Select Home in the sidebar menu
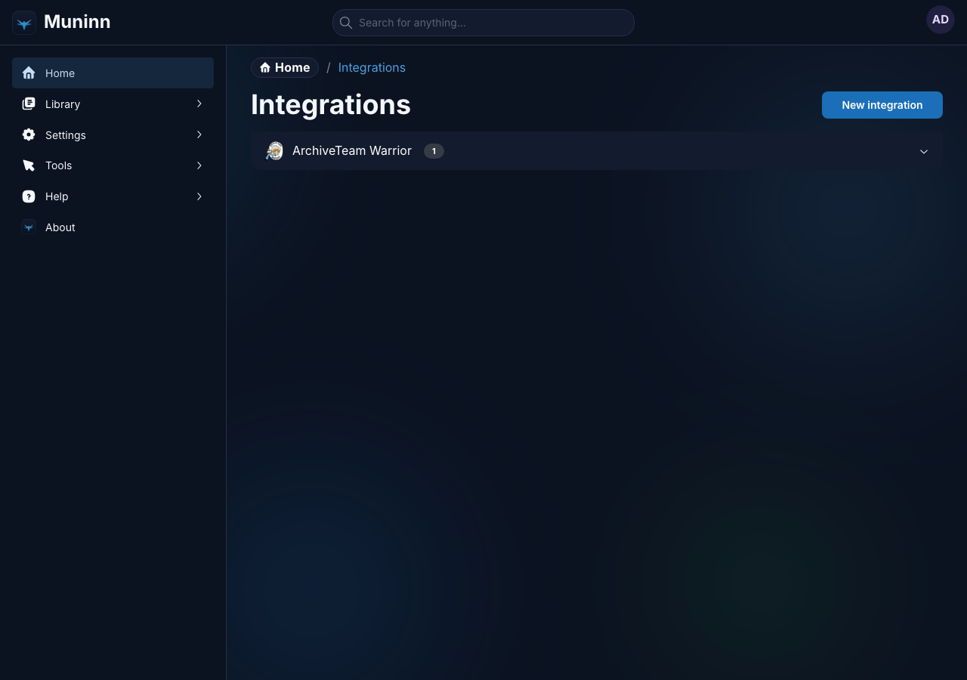Viewport: 967px width, 680px height. pos(113,73)
